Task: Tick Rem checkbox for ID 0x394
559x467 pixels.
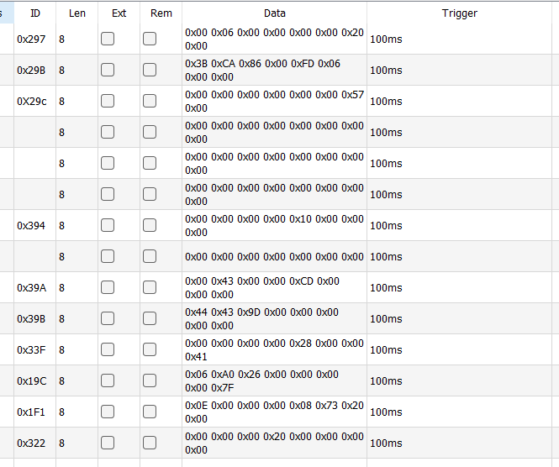Action: [x=150, y=225]
